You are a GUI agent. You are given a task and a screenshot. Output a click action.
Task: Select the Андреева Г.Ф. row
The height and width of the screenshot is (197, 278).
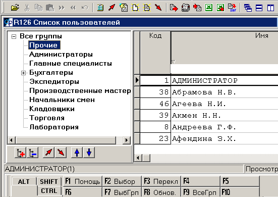click(x=206, y=127)
